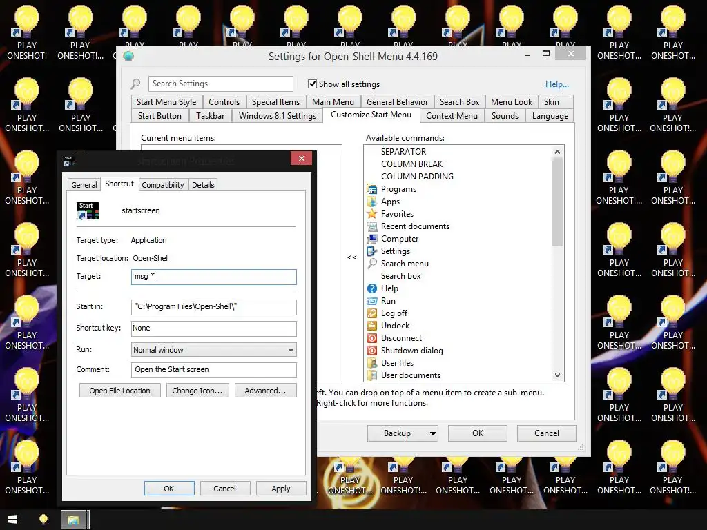
Task: Open the top-left PLAY ONESHOT! desktop shortcut
Action: (x=27, y=32)
